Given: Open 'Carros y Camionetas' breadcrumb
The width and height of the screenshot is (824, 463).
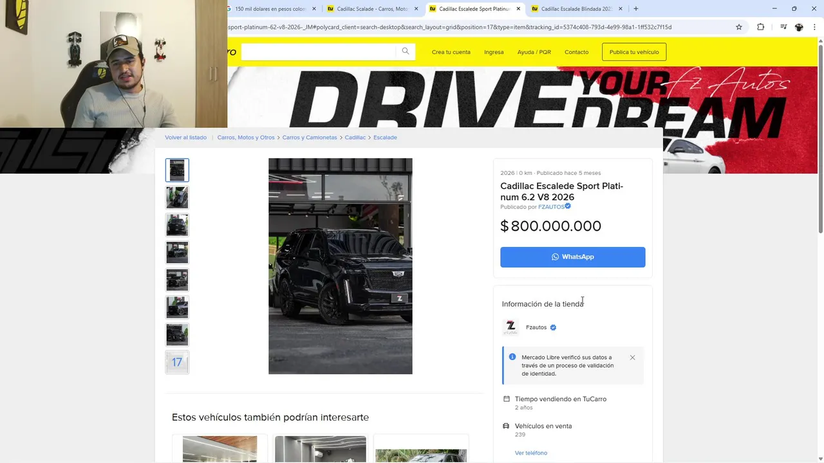Looking at the screenshot, I should coord(310,138).
